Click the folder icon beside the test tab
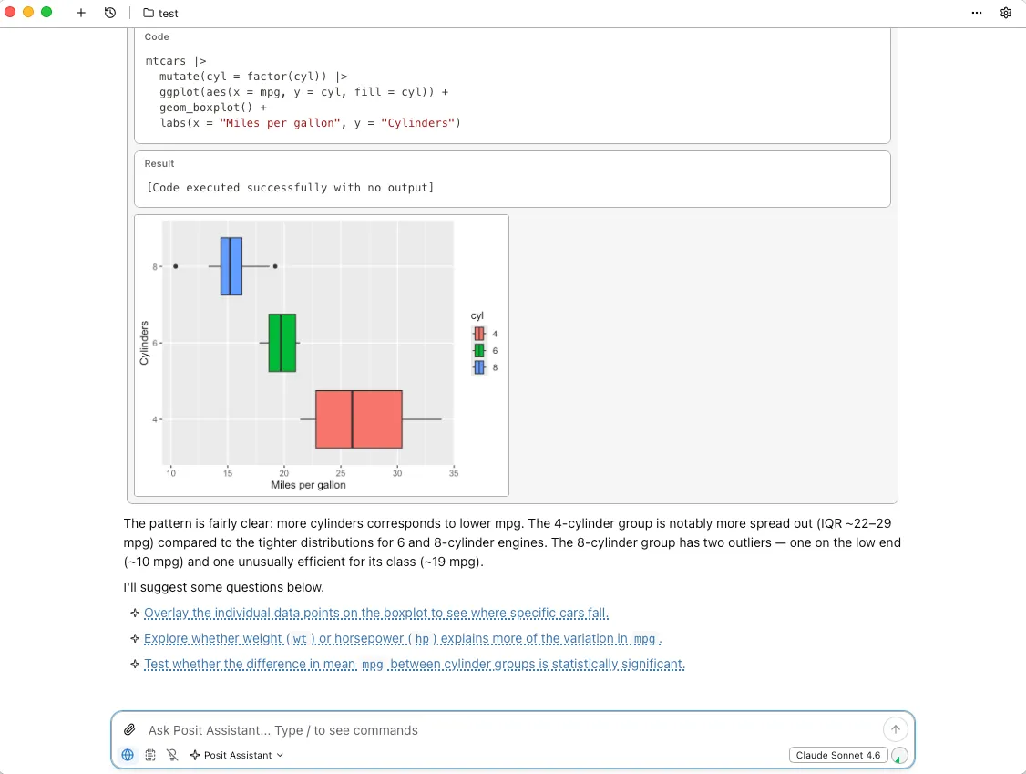 (x=148, y=13)
